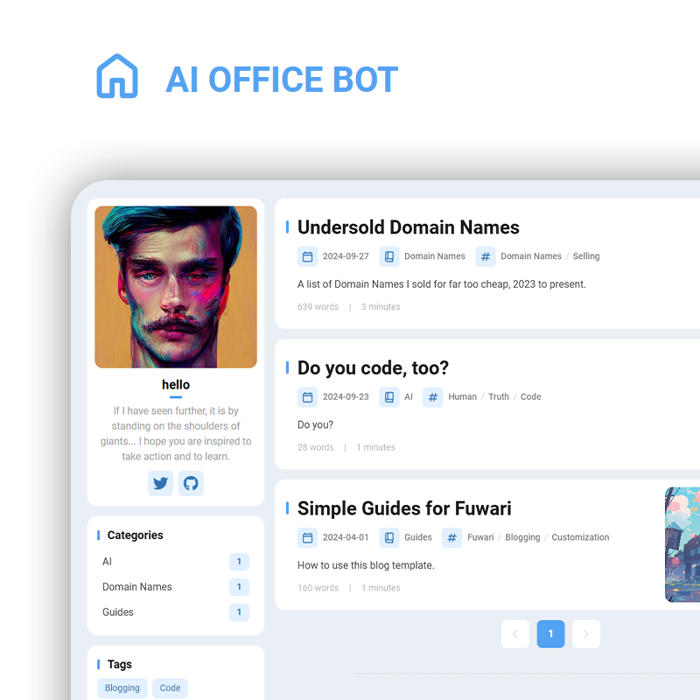Select the Customization tag
The height and width of the screenshot is (700, 700).
[580, 537]
